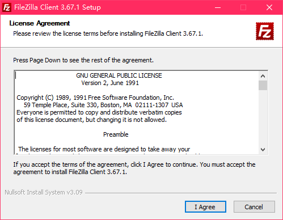283x220 pixels.
Task: Click the 59 Temple Place address line
Action: point(103,105)
